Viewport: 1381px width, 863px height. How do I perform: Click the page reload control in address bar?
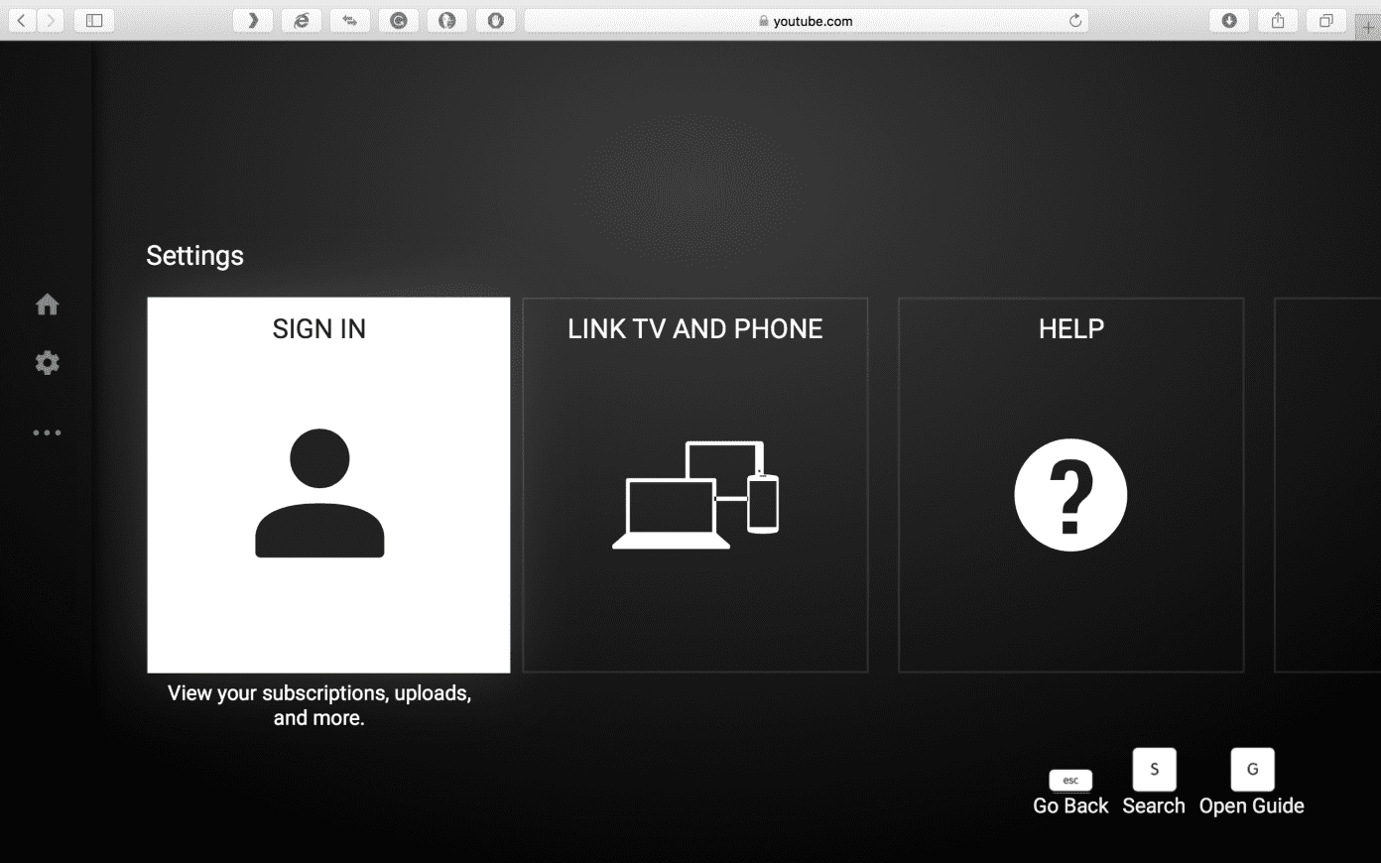[1074, 20]
